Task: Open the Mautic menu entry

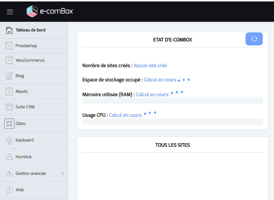Action: pos(22,91)
